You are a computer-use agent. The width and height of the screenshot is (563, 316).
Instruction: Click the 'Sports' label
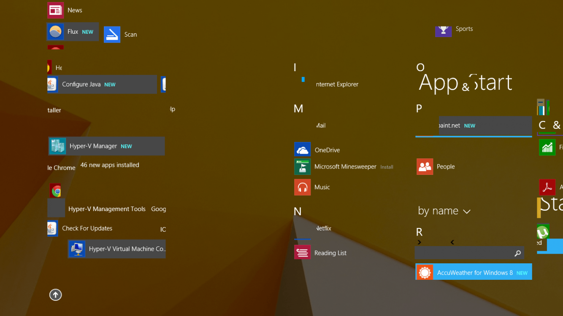[x=464, y=29]
